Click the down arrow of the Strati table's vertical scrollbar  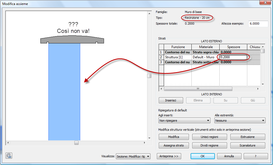coord(263,84)
